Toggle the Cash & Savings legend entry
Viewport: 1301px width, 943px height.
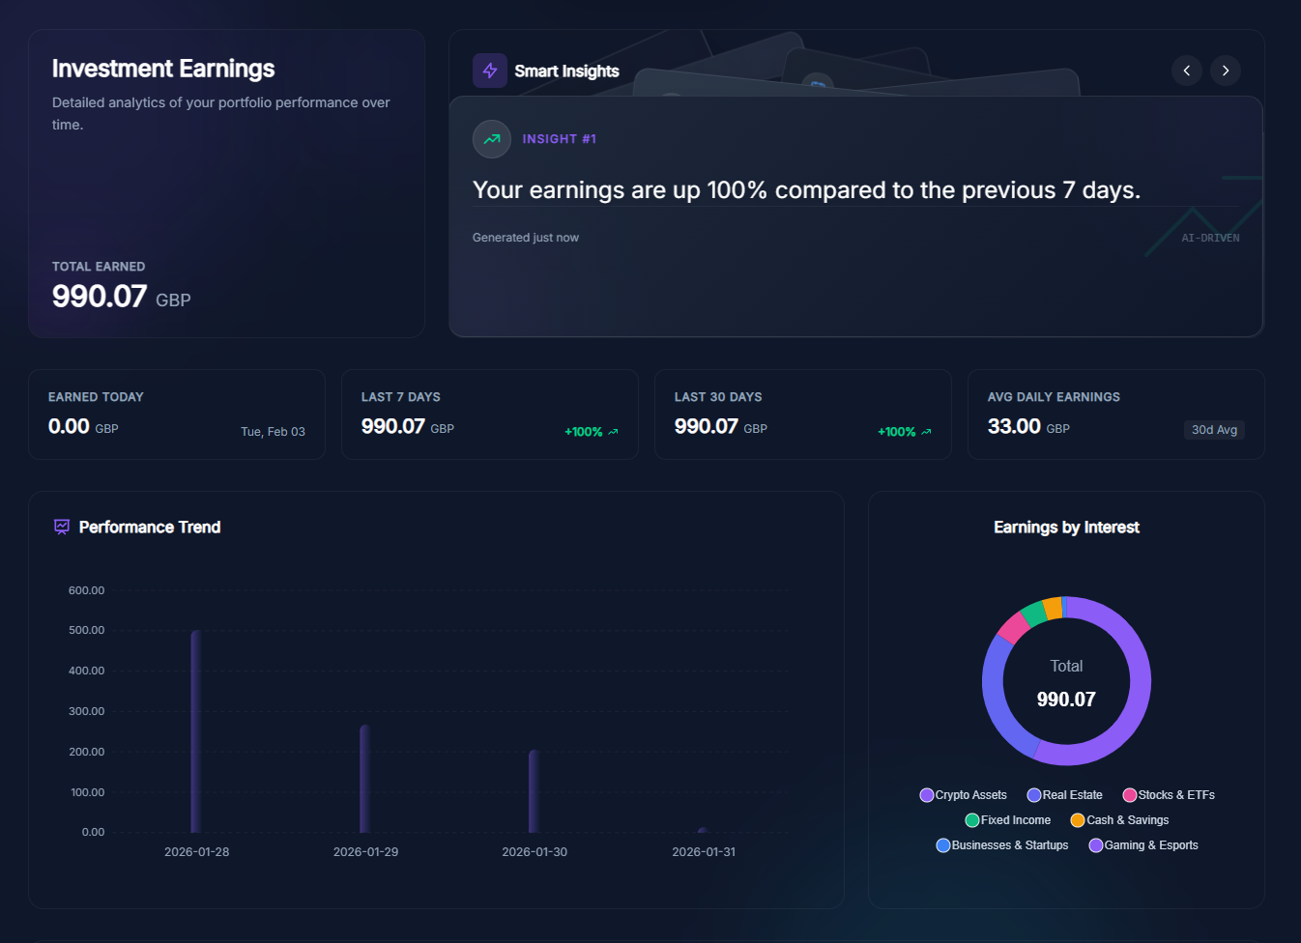point(1077,820)
